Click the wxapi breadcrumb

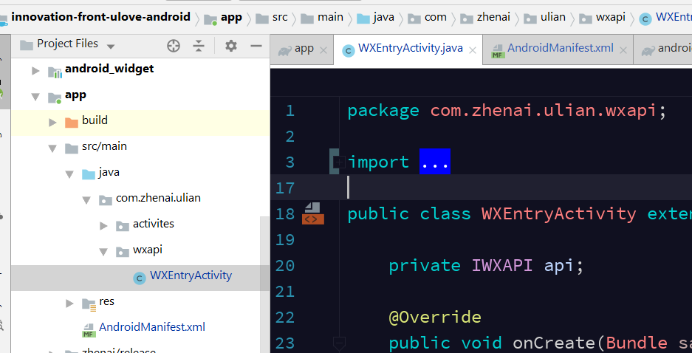pyautogui.click(x=610, y=18)
